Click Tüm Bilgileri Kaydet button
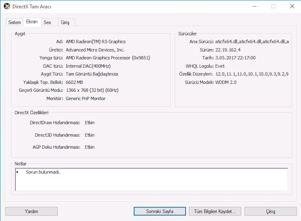This screenshot has width=301, height=221. [215, 211]
